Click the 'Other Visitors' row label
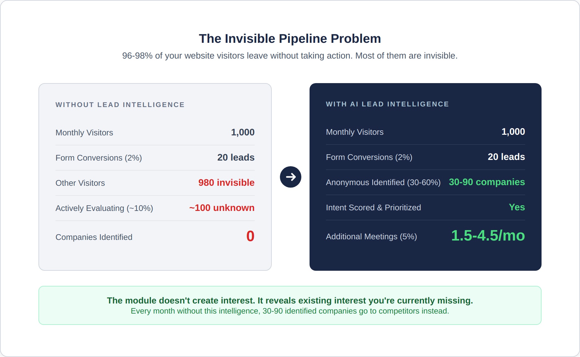Viewport: 580px width, 357px height. coord(80,183)
